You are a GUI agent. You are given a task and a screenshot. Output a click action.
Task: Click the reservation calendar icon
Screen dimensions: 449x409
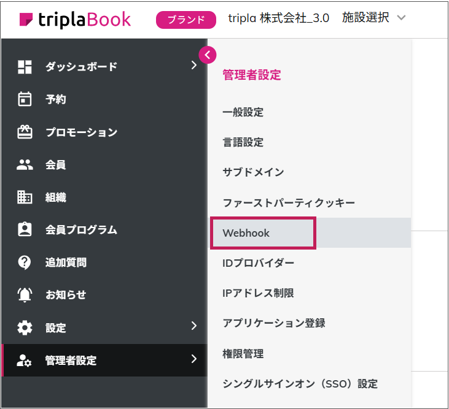(25, 99)
